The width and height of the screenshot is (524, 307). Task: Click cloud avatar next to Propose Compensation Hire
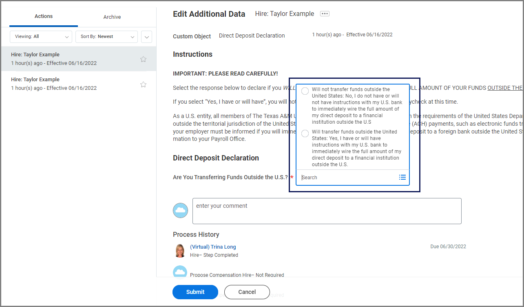click(x=180, y=271)
